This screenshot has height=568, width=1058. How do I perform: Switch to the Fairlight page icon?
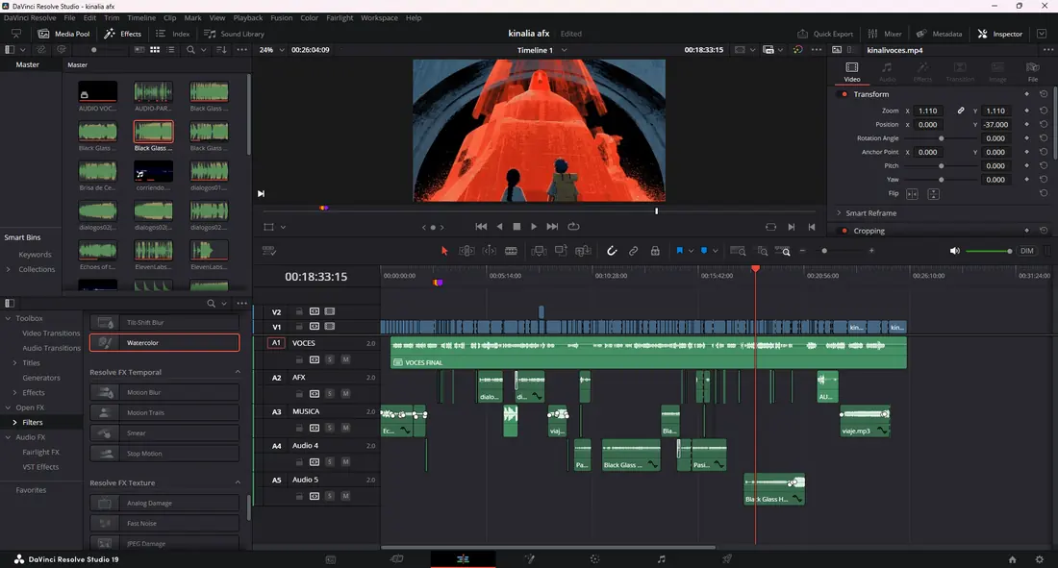pos(662,559)
